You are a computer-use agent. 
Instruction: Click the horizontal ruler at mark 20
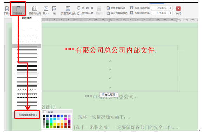[110, 20]
